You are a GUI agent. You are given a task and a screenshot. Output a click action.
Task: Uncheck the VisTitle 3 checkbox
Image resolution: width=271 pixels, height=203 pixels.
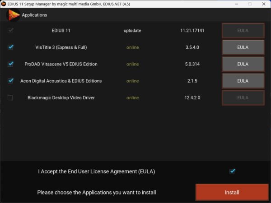pos(10,47)
